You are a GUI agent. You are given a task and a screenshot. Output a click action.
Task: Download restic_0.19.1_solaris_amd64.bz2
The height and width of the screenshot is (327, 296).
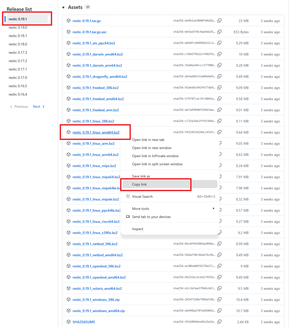click(97, 288)
